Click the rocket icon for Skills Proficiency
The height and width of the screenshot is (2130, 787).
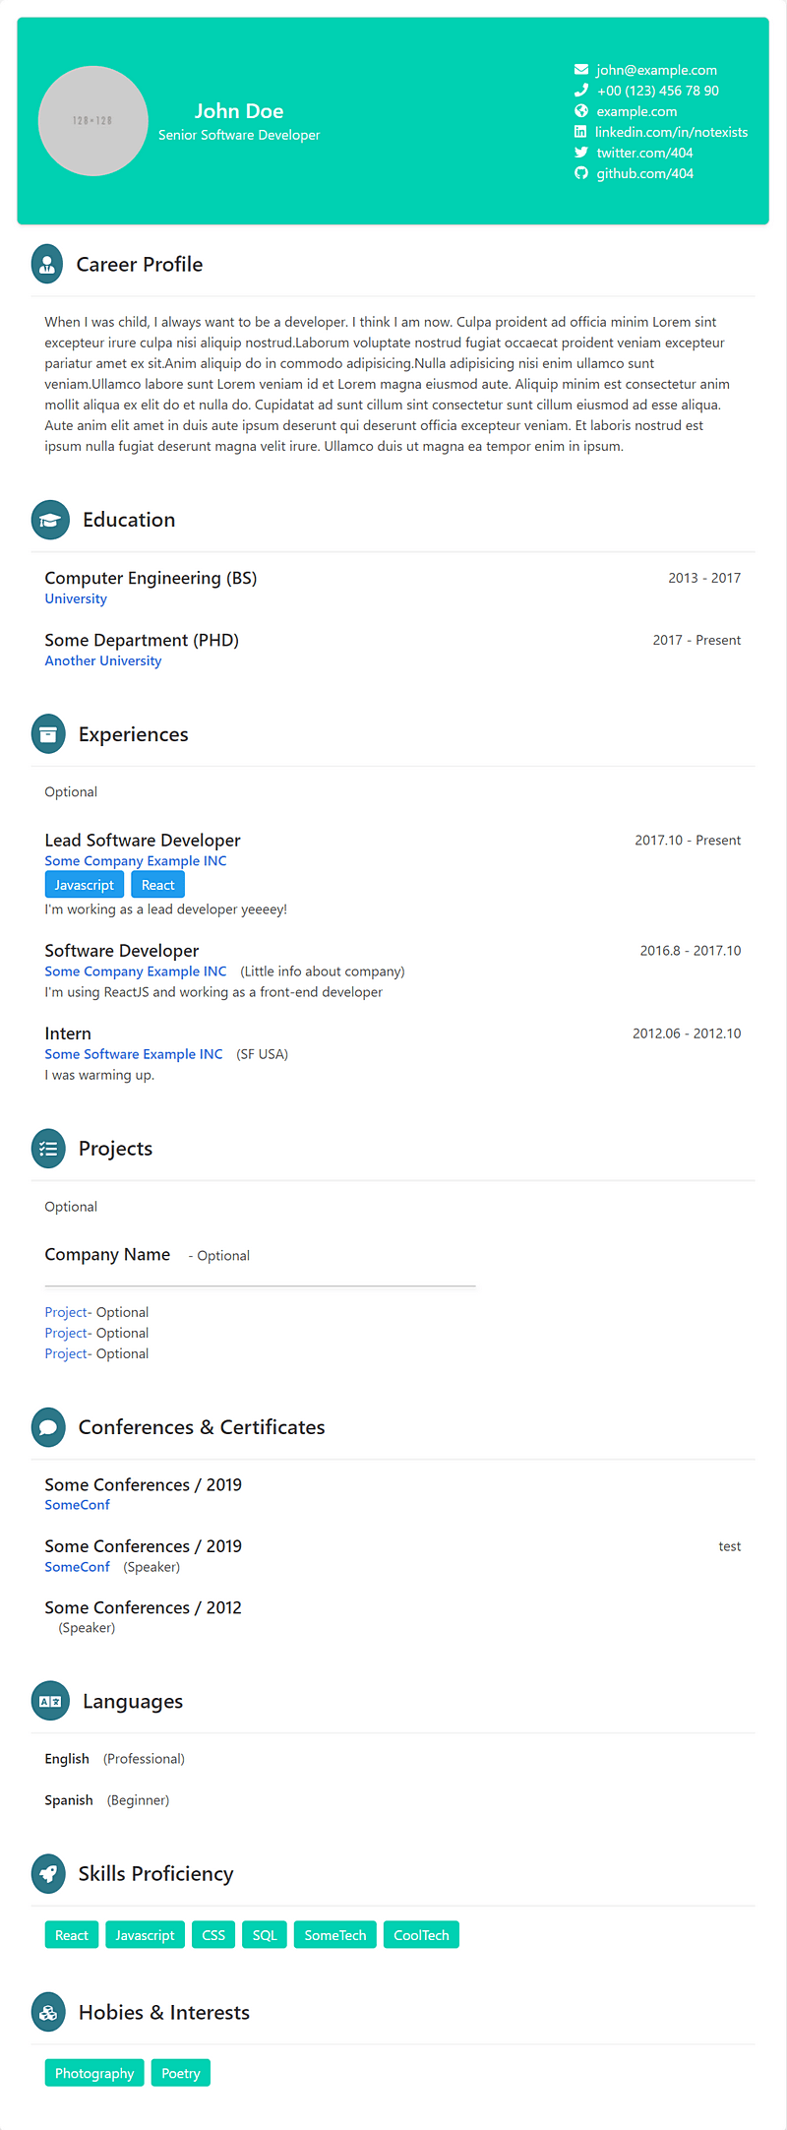pyautogui.click(x=48, y=1874)
